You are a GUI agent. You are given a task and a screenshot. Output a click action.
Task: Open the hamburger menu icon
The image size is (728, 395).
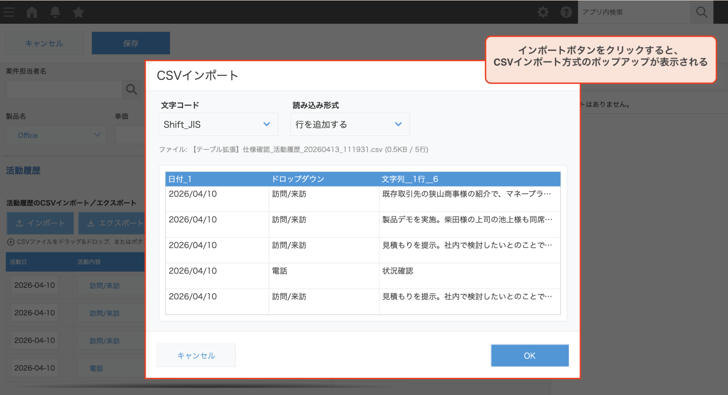(x=9, y=12)
